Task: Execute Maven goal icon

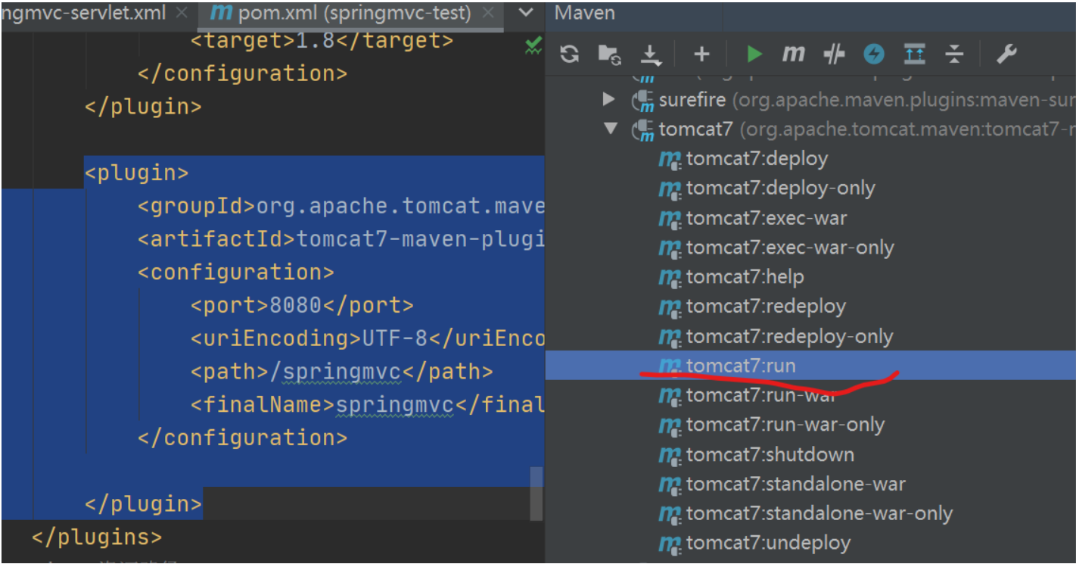Action: pos(793,54)
